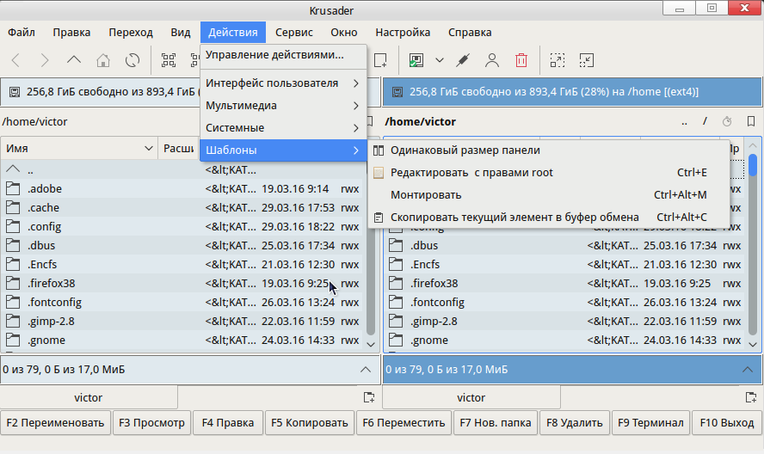
Task: Open Управление действиями menu entry
Action: (274, 55)
